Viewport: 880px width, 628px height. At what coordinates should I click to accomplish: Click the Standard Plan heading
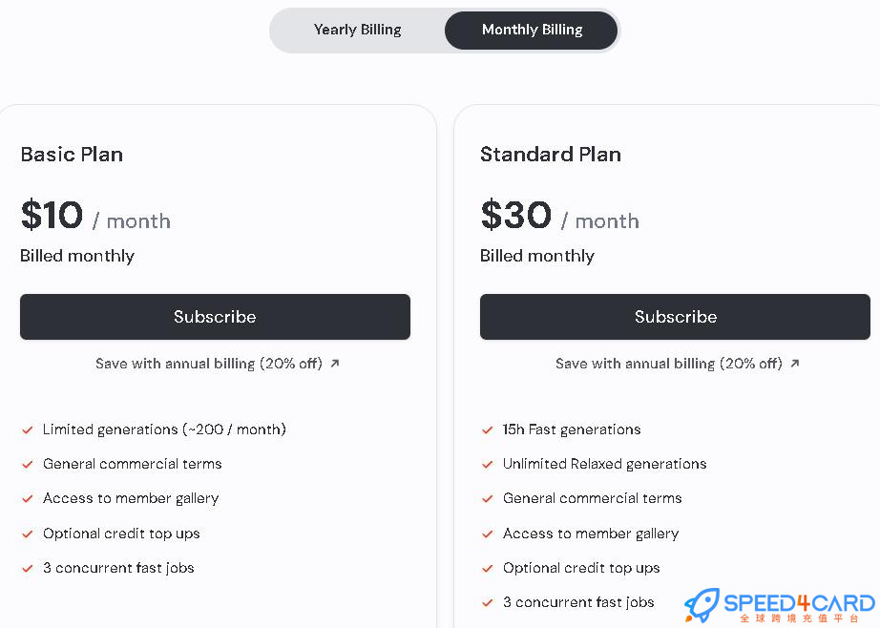tap(551, 155)
